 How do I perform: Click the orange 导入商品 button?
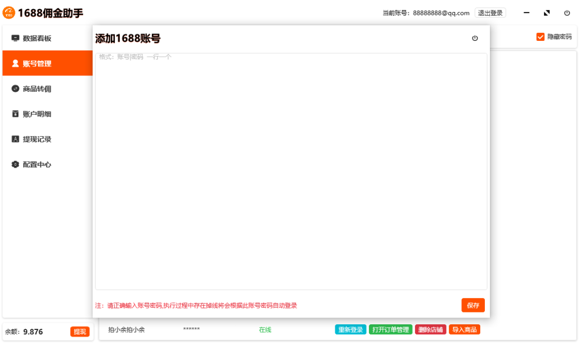(464, 329)
